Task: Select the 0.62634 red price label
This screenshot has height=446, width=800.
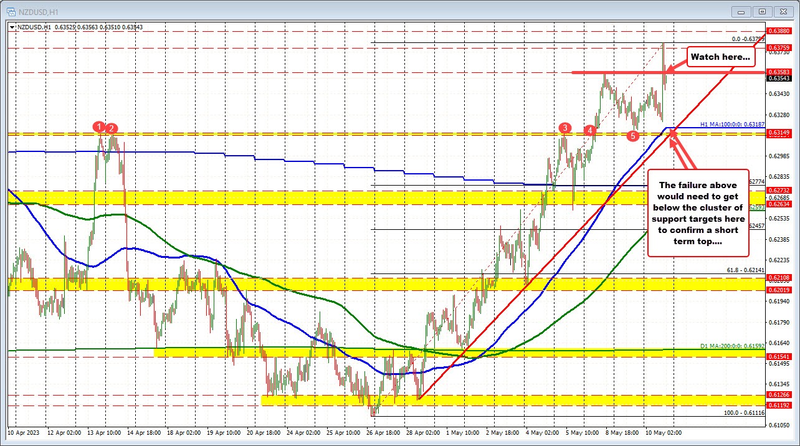Action: [x=779, y=204]
